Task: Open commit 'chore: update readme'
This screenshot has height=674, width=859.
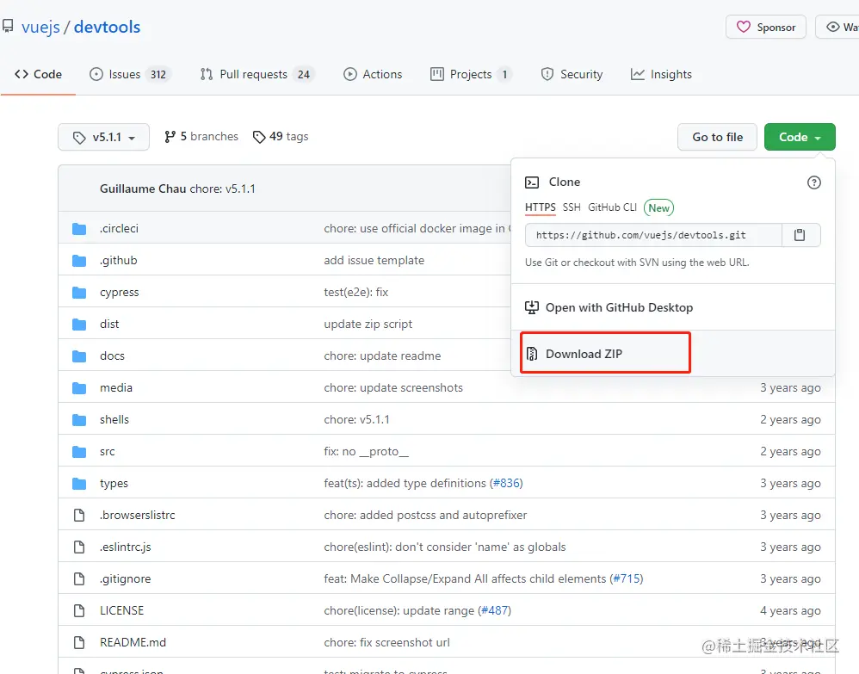Action: pyautogui.click(x=382, y=356)
